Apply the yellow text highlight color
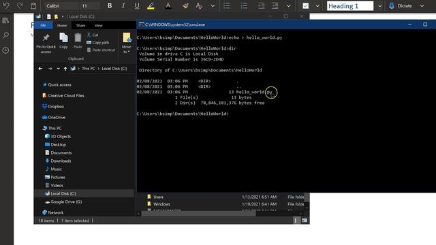The height and width of the screenshot is (245, 436). pos(151,6)
